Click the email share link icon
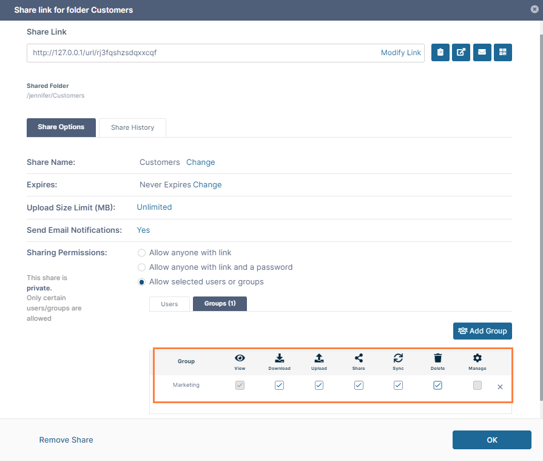Viewport: 543px width, 462px height. click(482, 53)
